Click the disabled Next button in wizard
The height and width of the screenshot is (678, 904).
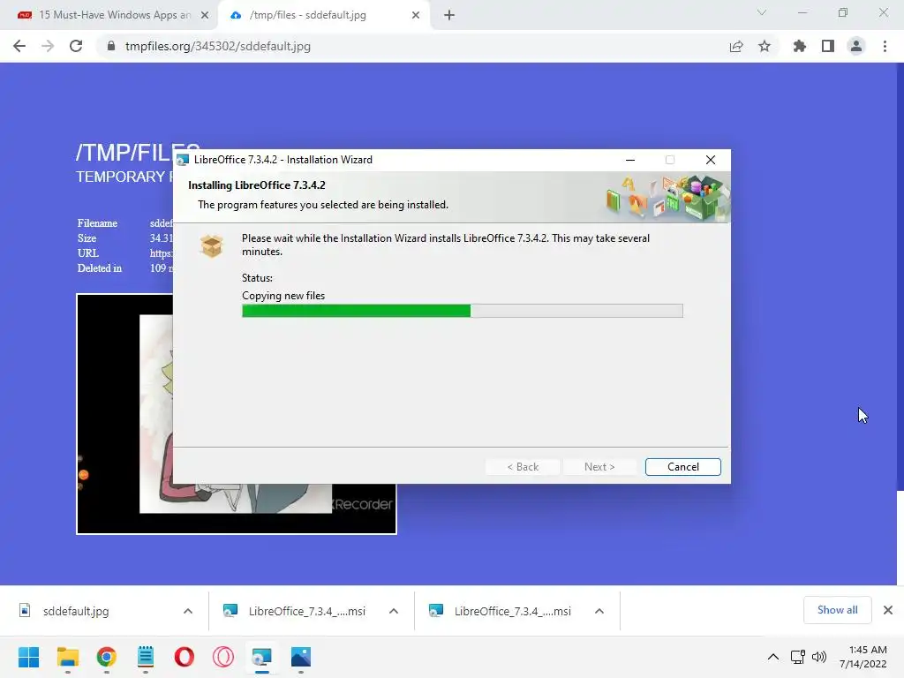point(599,467)
